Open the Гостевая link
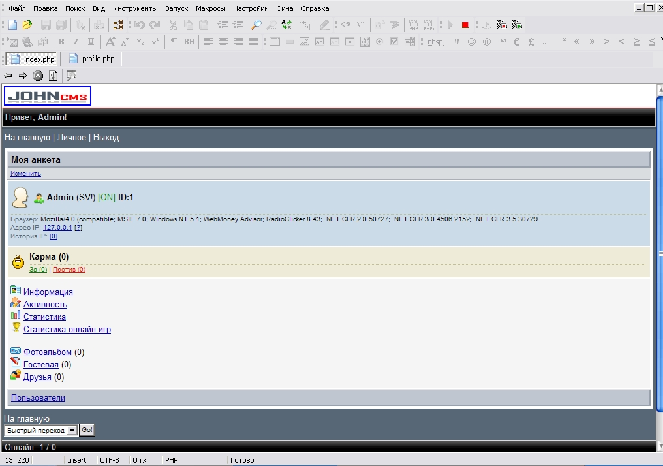The image size is (663, 466). [x=41, y=365]
